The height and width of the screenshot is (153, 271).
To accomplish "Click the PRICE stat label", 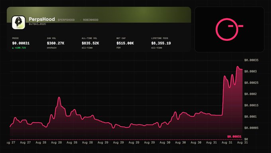I will pyautogui.click(x=16, y=38).
